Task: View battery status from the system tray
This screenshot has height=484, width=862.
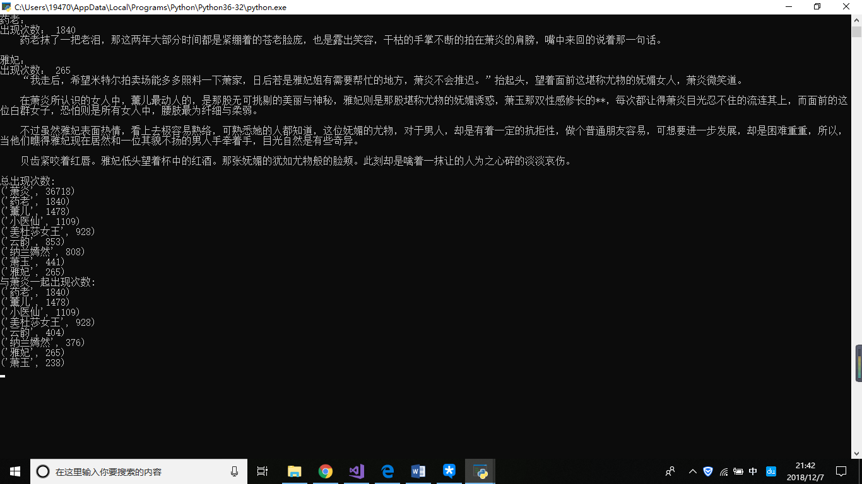Action: click(738, 471)
